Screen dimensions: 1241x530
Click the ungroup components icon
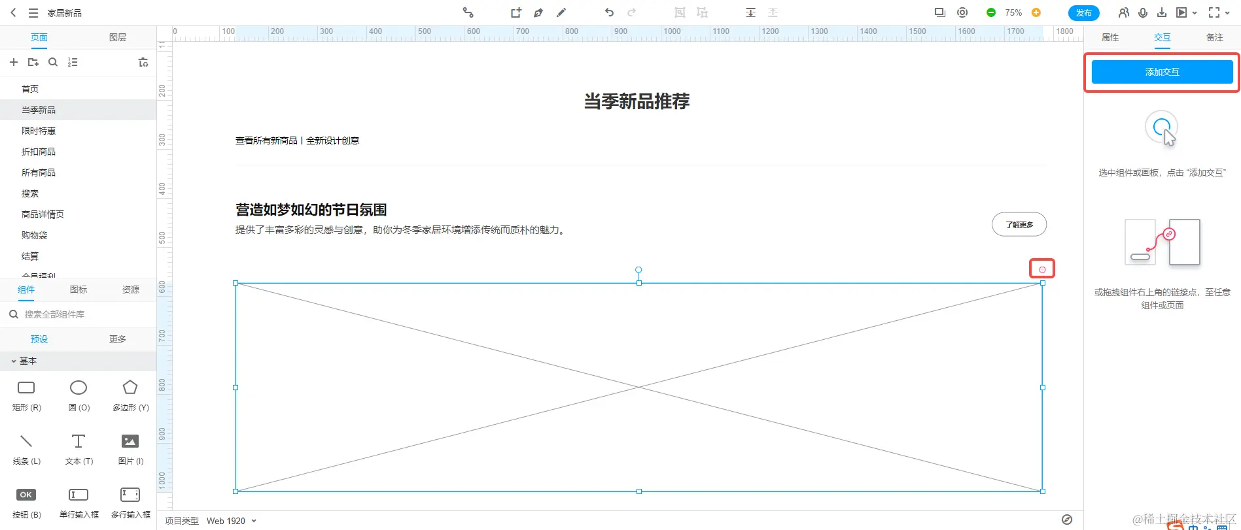[702, 12]
